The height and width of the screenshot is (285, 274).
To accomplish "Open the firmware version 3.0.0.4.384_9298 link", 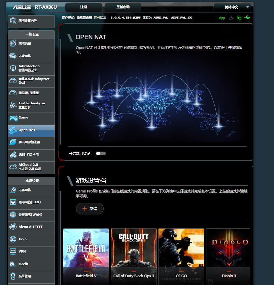I will pos(126,18).
